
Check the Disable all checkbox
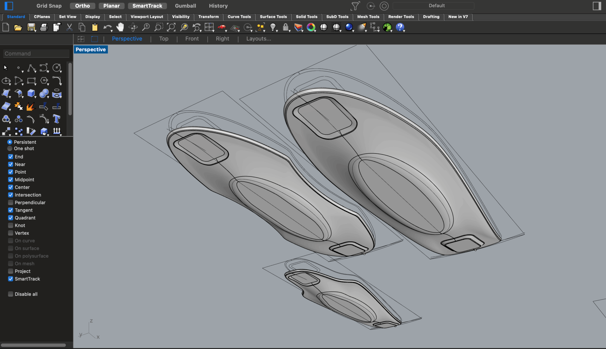click(11, 294)
